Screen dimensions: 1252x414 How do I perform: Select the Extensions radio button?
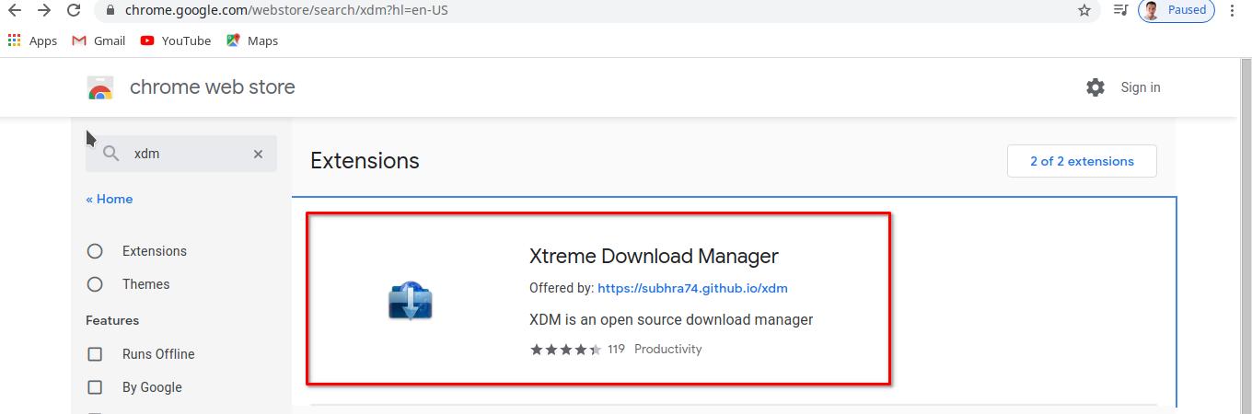coord(95,251)
